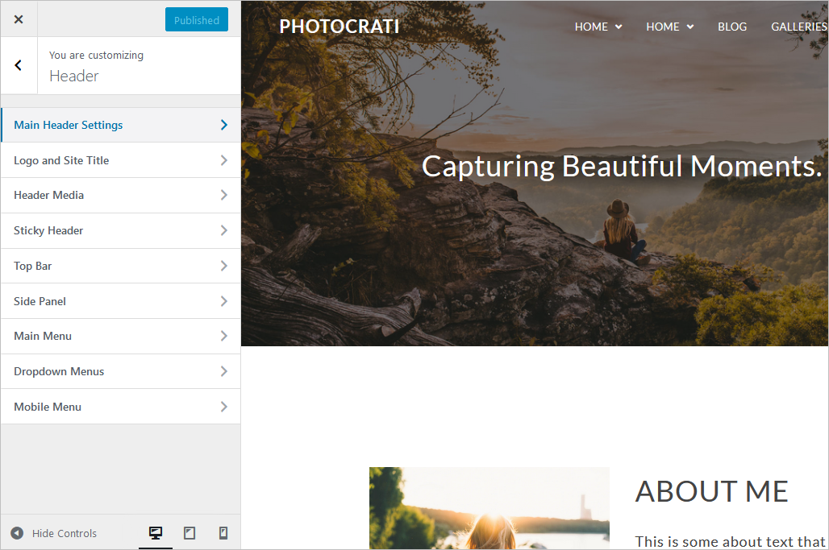829x550 pixels.
Task: Click the Hide Controls collapse arrow
Action: 17,532
